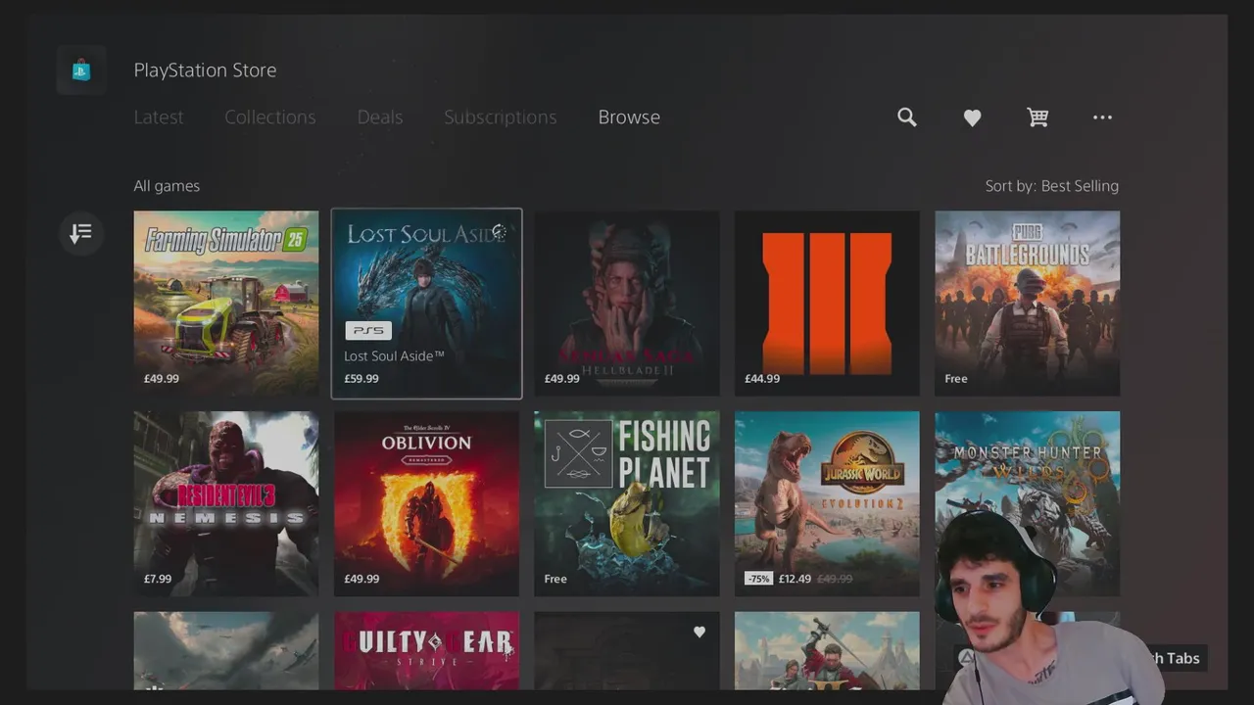
Task: Open the wishlist heart icon
Action: click(972, 117)
